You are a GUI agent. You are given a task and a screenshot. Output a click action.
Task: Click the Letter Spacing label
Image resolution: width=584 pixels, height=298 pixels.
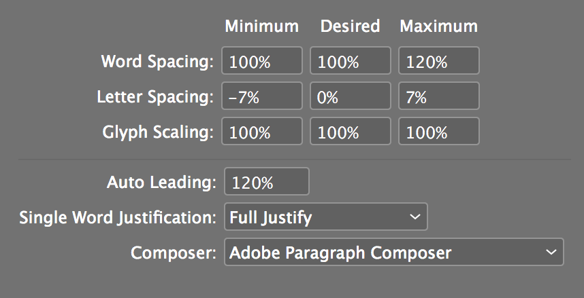click(x=155, y=96)
